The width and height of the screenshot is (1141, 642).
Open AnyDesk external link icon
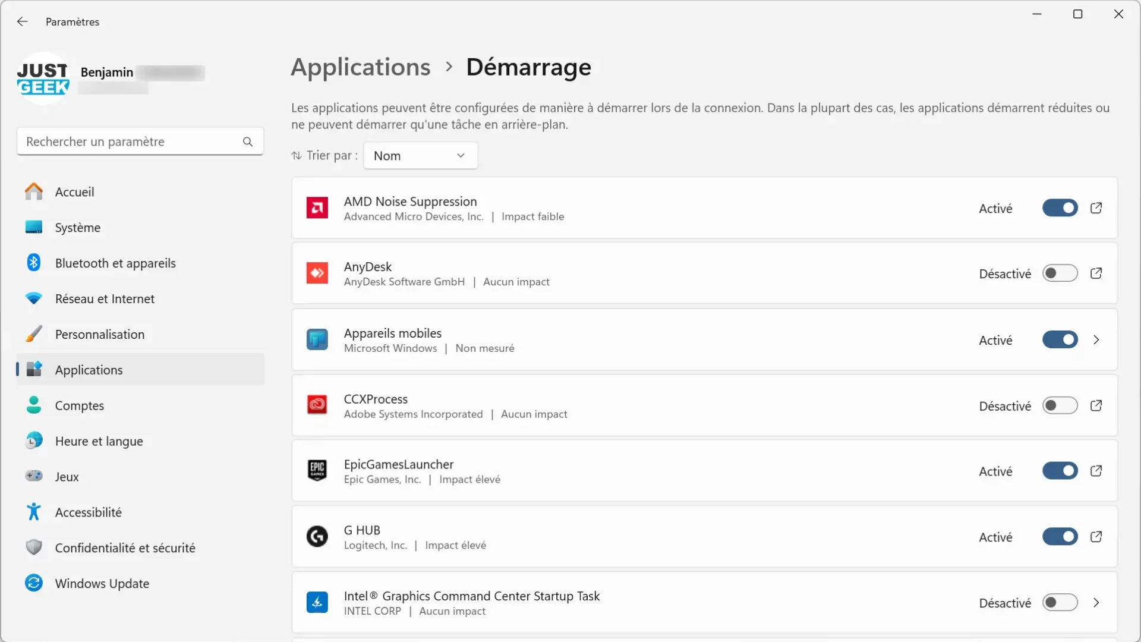pyautogui.click(x=1096, y=273)
